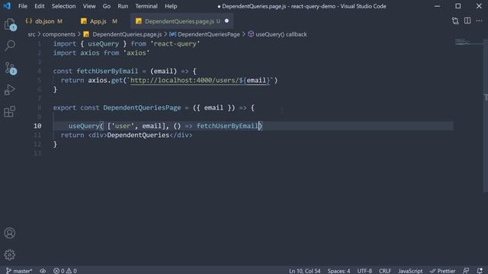Open the Extensions view
The width and height of the screenshot is (488, 274).
pyautogui.click(x=10, y=112)
